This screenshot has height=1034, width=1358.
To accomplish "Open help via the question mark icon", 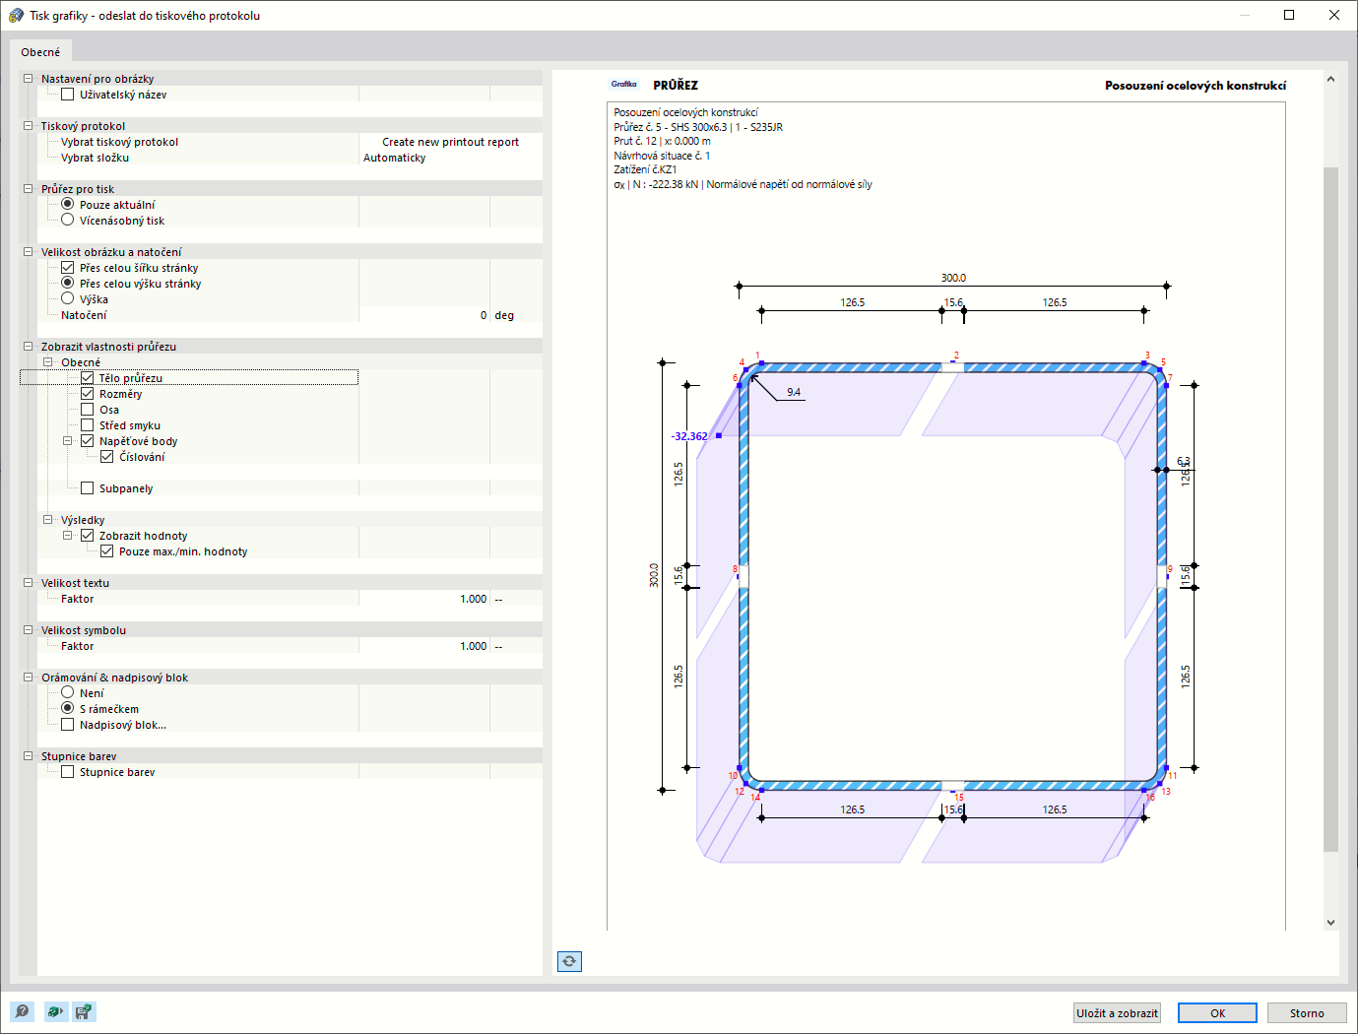I will tap(22, 1011).
